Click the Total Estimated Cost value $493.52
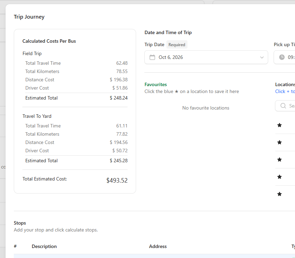 coord(117,180)
